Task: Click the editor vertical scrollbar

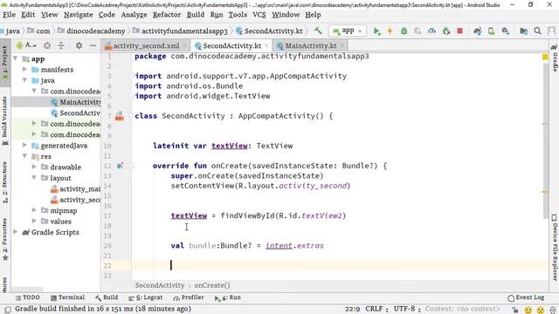Action: (545, 140)
